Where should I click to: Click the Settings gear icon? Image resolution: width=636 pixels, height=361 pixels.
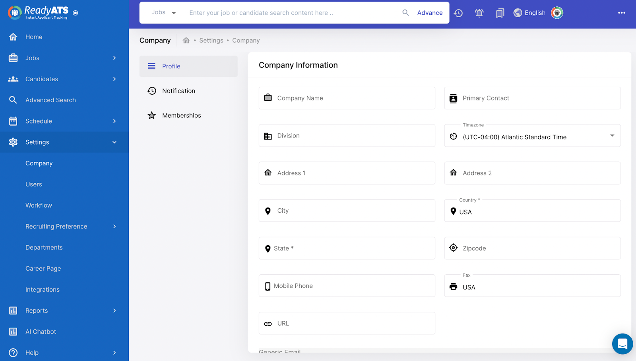click(x=13, y=142)
